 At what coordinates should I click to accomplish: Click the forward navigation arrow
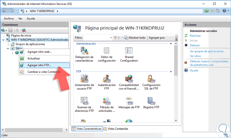pyautogui.click(x=12, y=11)
